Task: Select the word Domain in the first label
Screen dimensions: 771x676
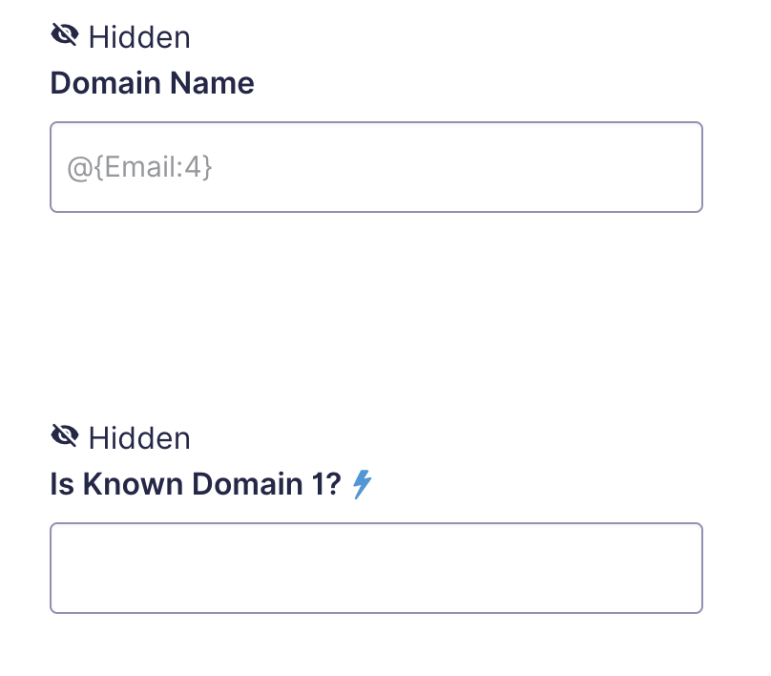Action: [106, 83]
